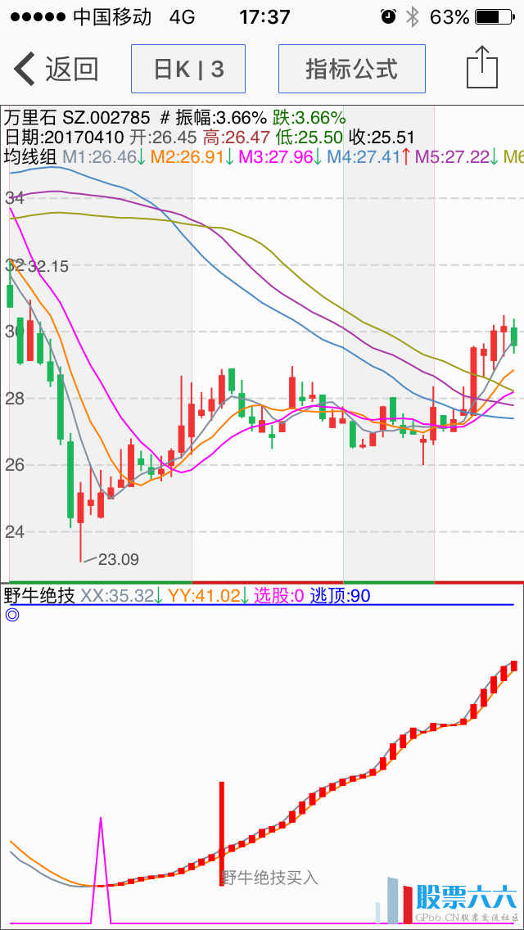The width and height of the screenshot is (524, 930).
Task: Tap the 23.09 low price marker
Action: (x=118, y=558)
